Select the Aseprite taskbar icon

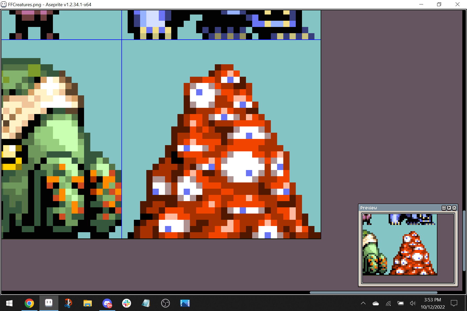(x=49, y=303)
